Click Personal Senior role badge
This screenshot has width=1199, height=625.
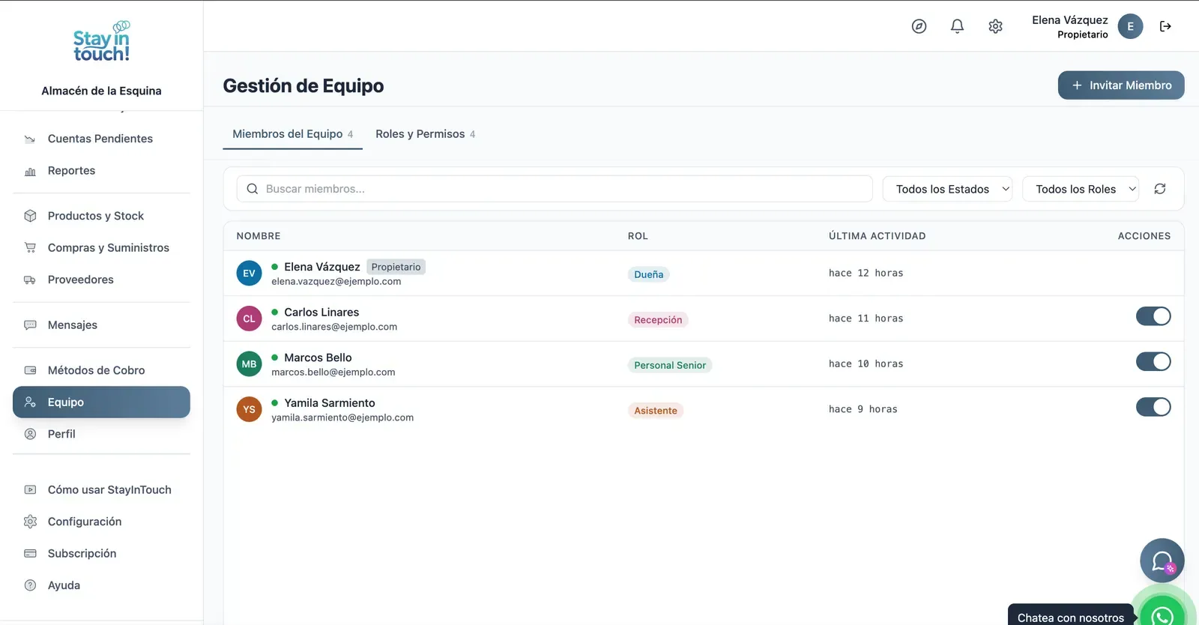click(x=670, y=366)
